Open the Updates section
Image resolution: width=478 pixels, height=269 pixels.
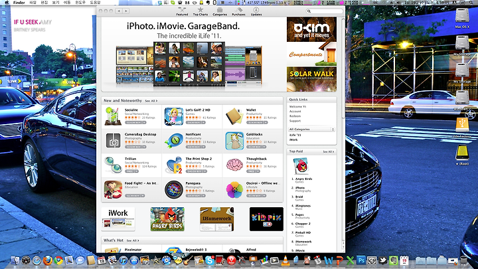click(256, 11)
